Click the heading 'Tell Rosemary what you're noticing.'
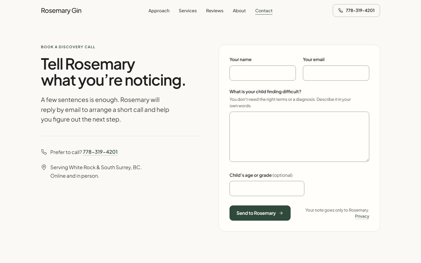 tap(113, 72)
